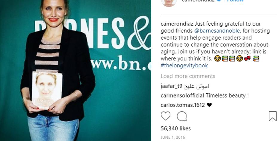Like the post with heart icon
The image size is (278, 141).
click(x=165, y=116)
